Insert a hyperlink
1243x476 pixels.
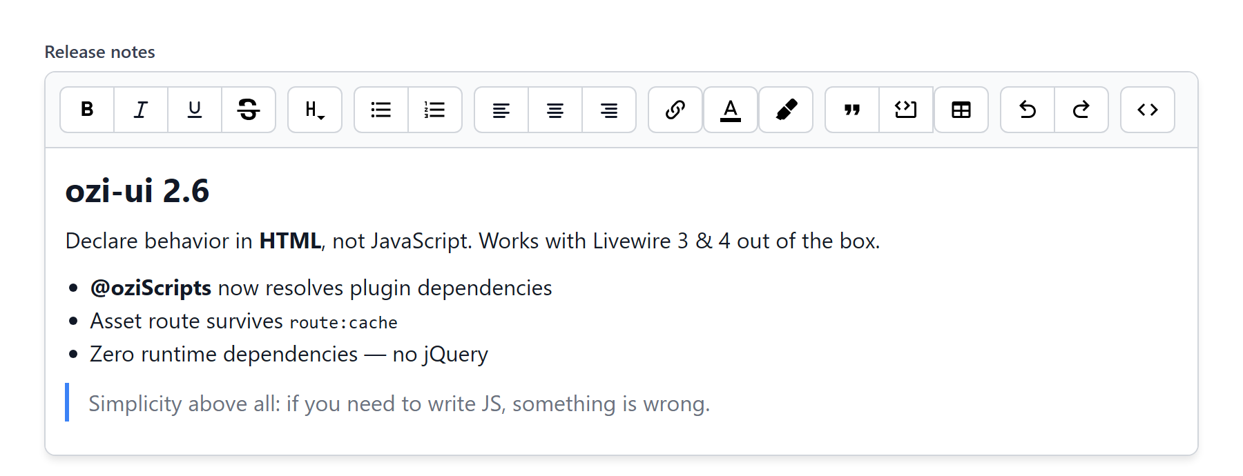(675, 110)
